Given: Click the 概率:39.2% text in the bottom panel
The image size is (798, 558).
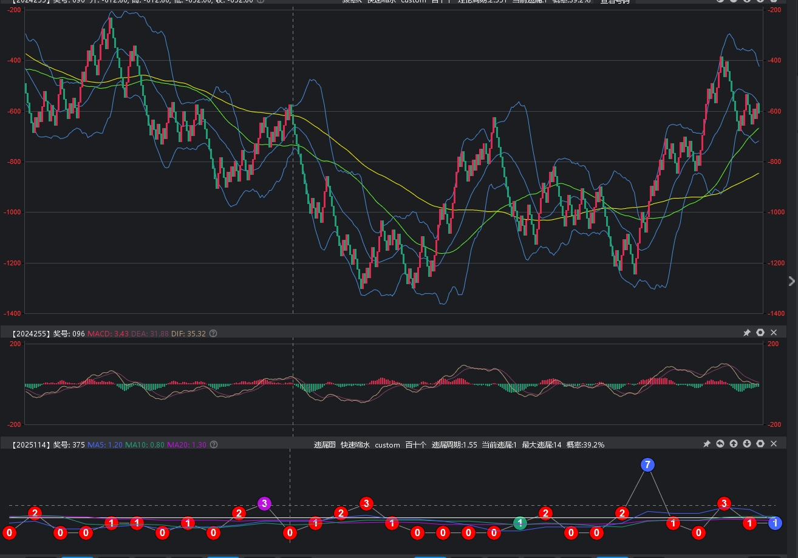Looking at the screenshot, I should [x=585, y=445].
